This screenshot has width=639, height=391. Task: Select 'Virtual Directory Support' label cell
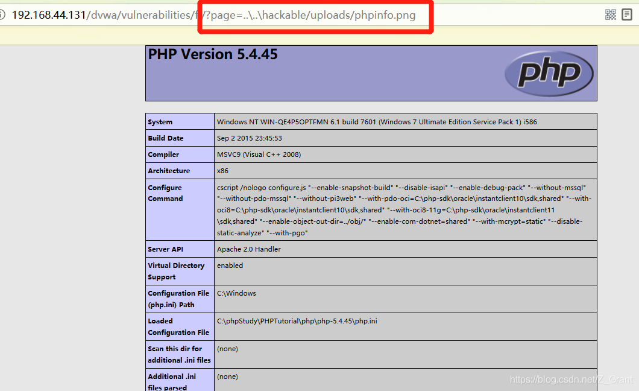(x=180, y=271)
